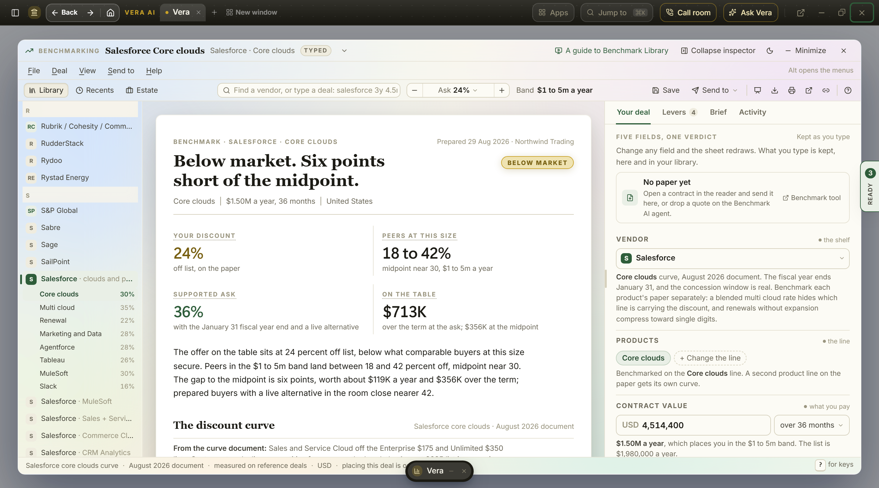
Task: Click the question mark keys hint
Action: [820, 465]
